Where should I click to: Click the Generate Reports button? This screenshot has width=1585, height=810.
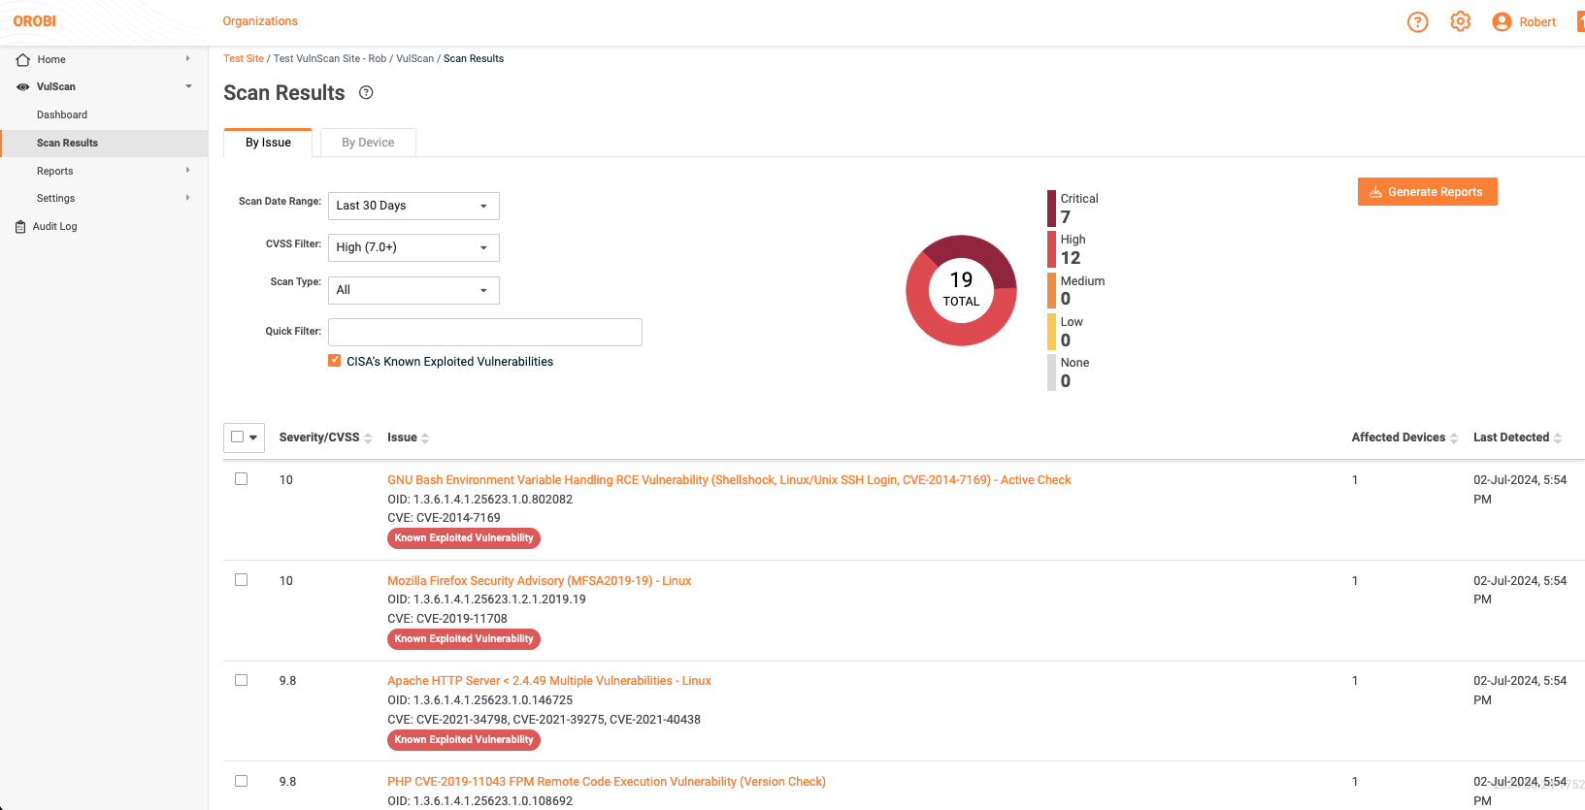pos(1427,192)
